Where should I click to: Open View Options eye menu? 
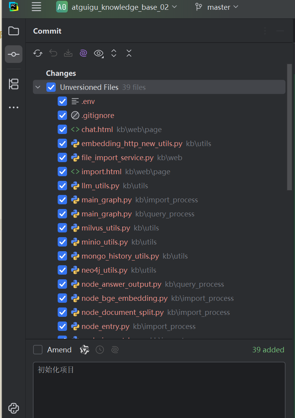(99, 53)
